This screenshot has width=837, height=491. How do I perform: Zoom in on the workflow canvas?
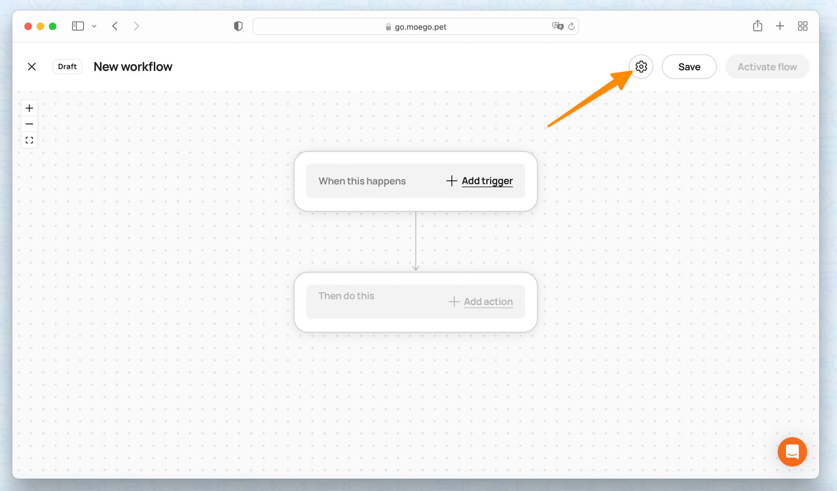pos(29,108)
